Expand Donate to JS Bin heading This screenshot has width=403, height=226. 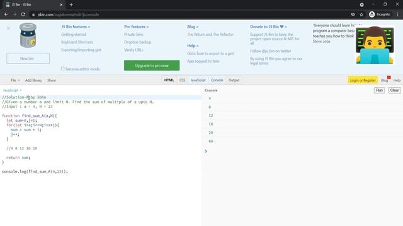(268, 26)
